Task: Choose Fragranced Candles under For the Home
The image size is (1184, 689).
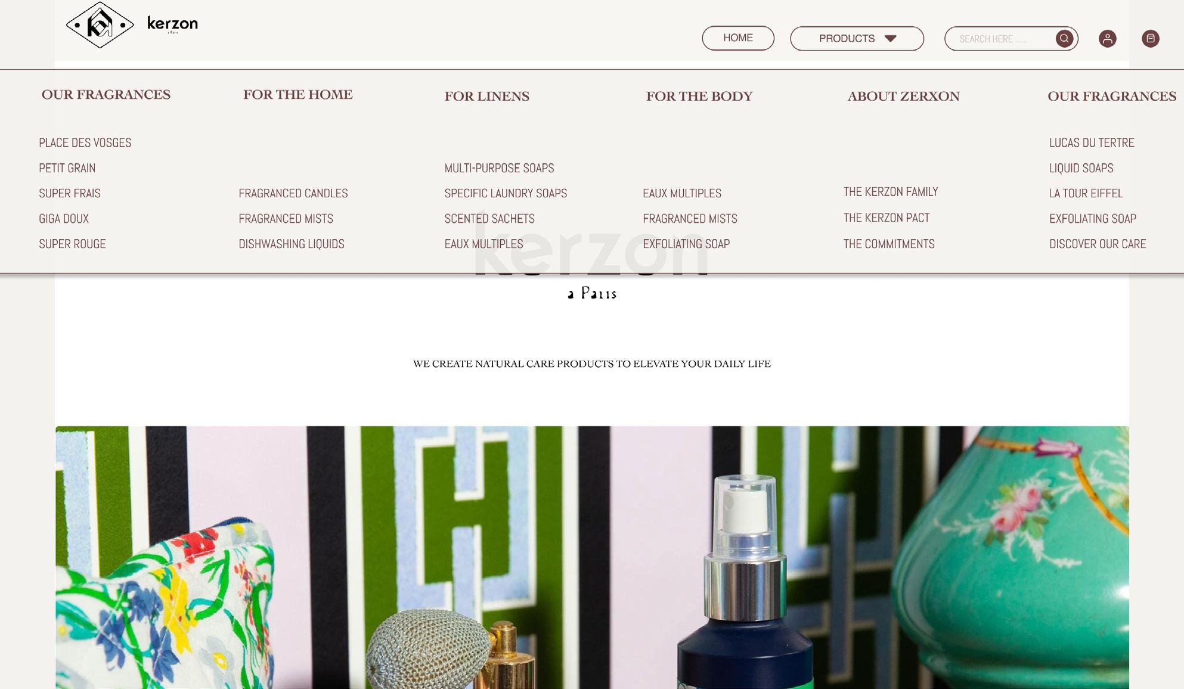Action: point(293,194)
